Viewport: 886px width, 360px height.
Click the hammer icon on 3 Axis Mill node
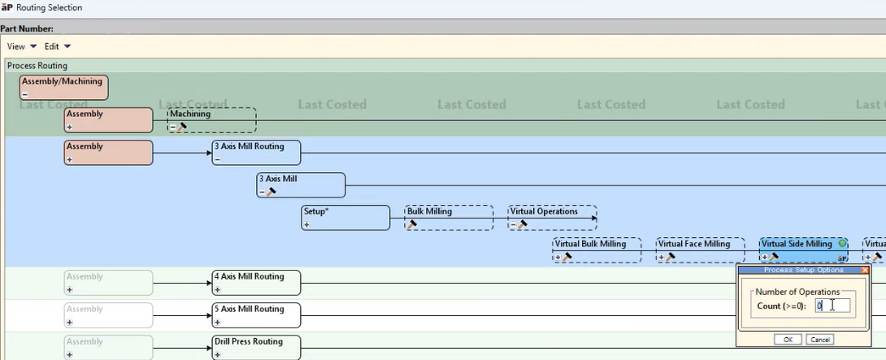(x=271, y=192)
